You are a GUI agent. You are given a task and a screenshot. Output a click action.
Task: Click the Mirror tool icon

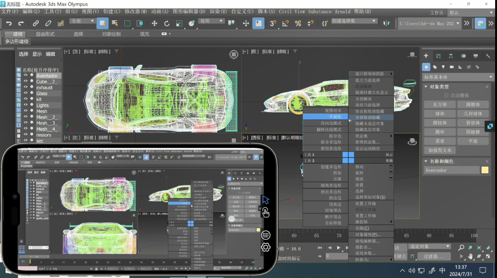[387, 23]
